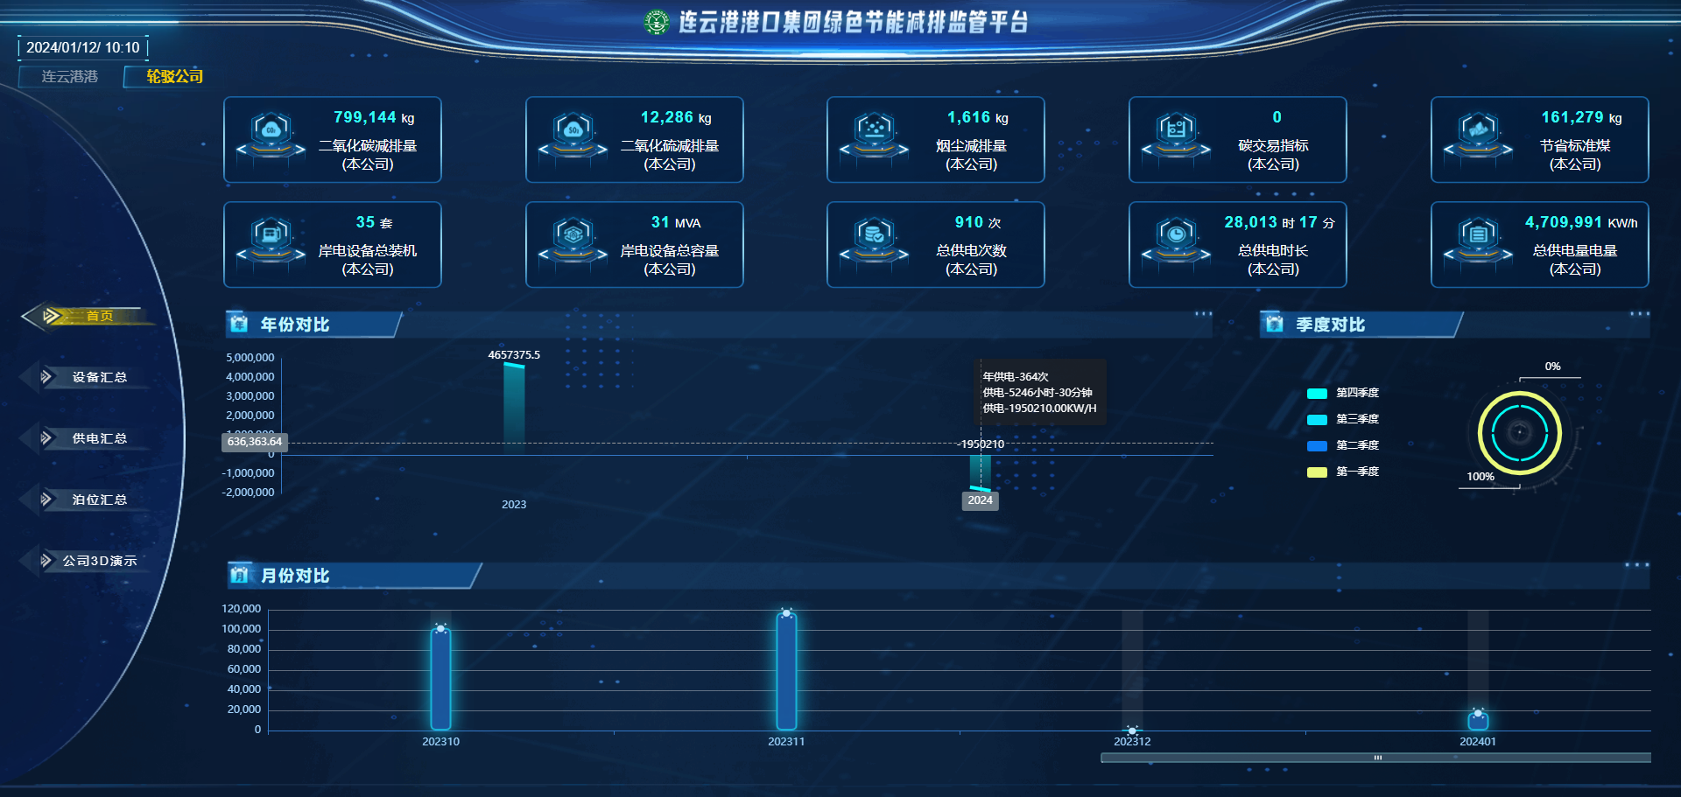
Task: Click the 0 碳交易指标 value
Action: 1277,117
